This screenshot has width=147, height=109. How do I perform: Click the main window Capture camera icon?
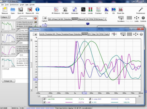44,18
